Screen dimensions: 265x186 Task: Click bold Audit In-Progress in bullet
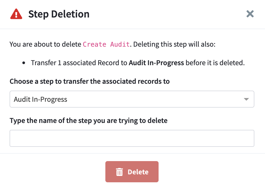pyautogui.click(x=156, y=63)
